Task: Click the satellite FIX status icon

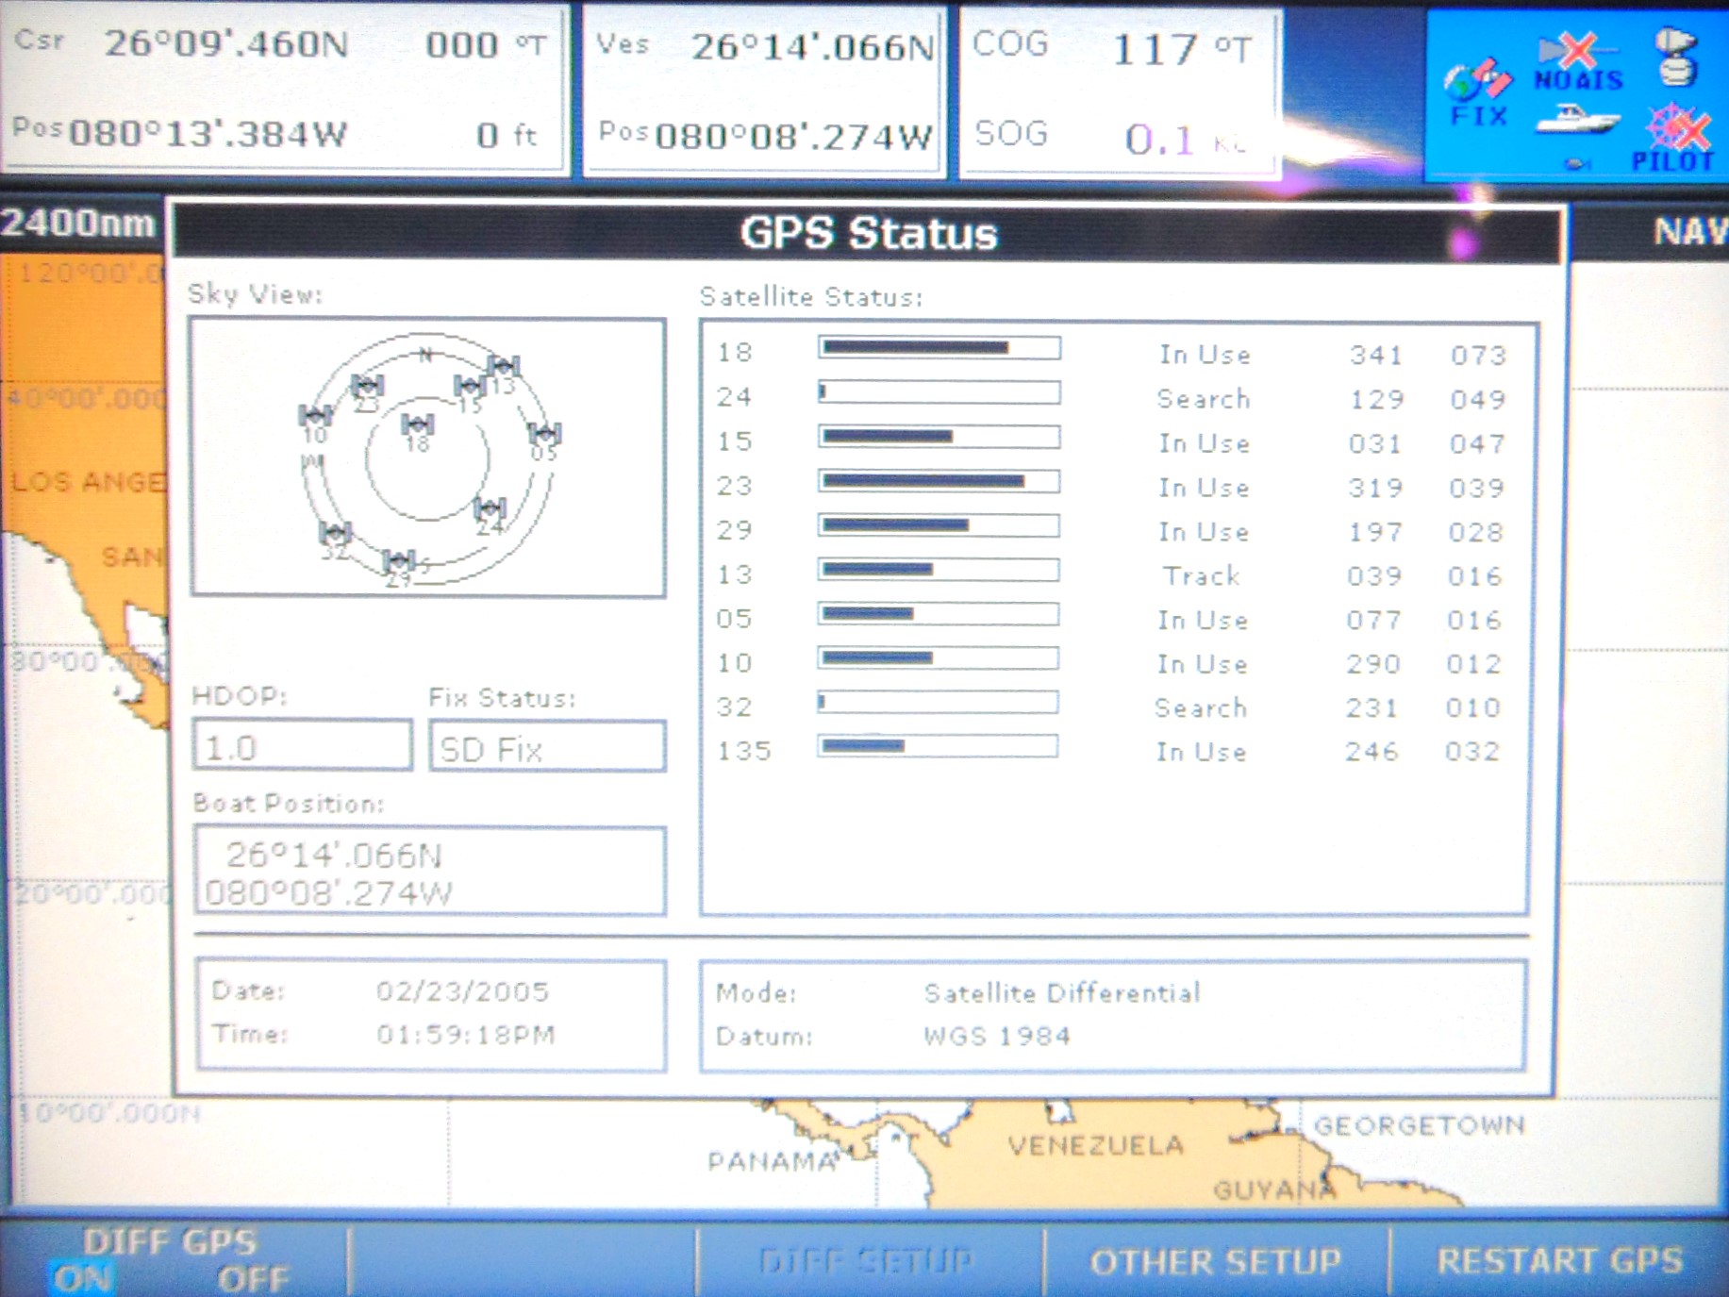Action: tap(1478, 93)
